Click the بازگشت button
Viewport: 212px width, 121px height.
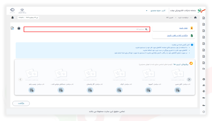pyautogui.click(x=21, y=103)
